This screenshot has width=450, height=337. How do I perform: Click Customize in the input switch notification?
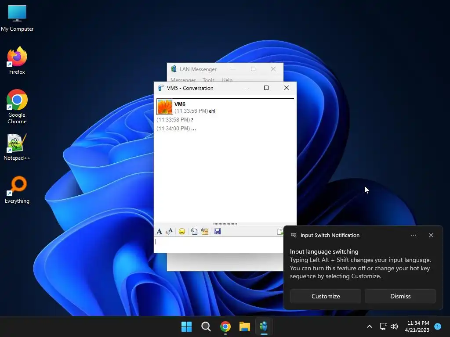[x=326, y=296]
